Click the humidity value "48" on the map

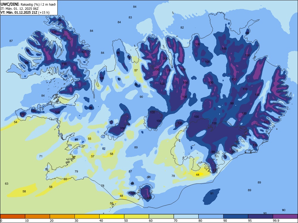tap(121, 196)
